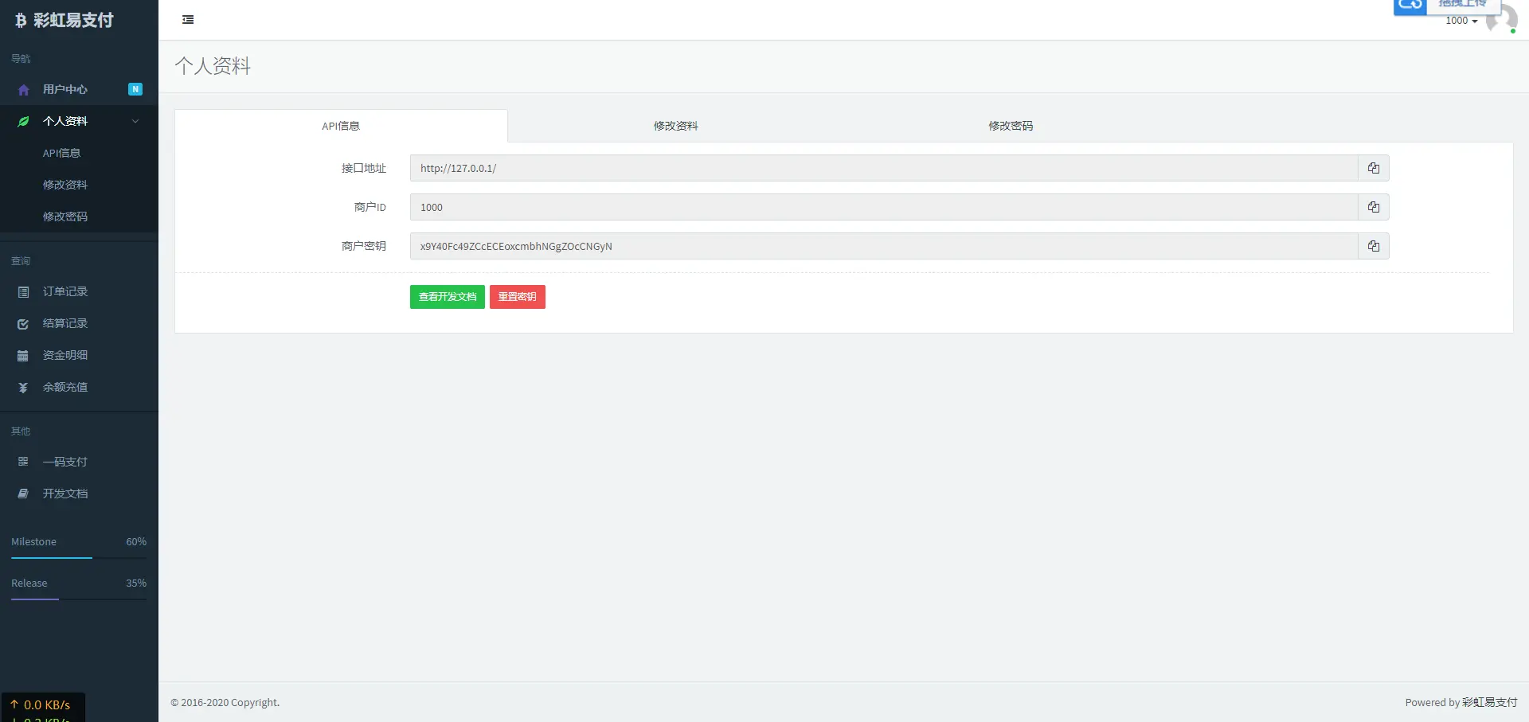This screenshot has width=1529, height=722.
Task: Click the home icon beside 用户中心
Action: [x=23, y=90]
